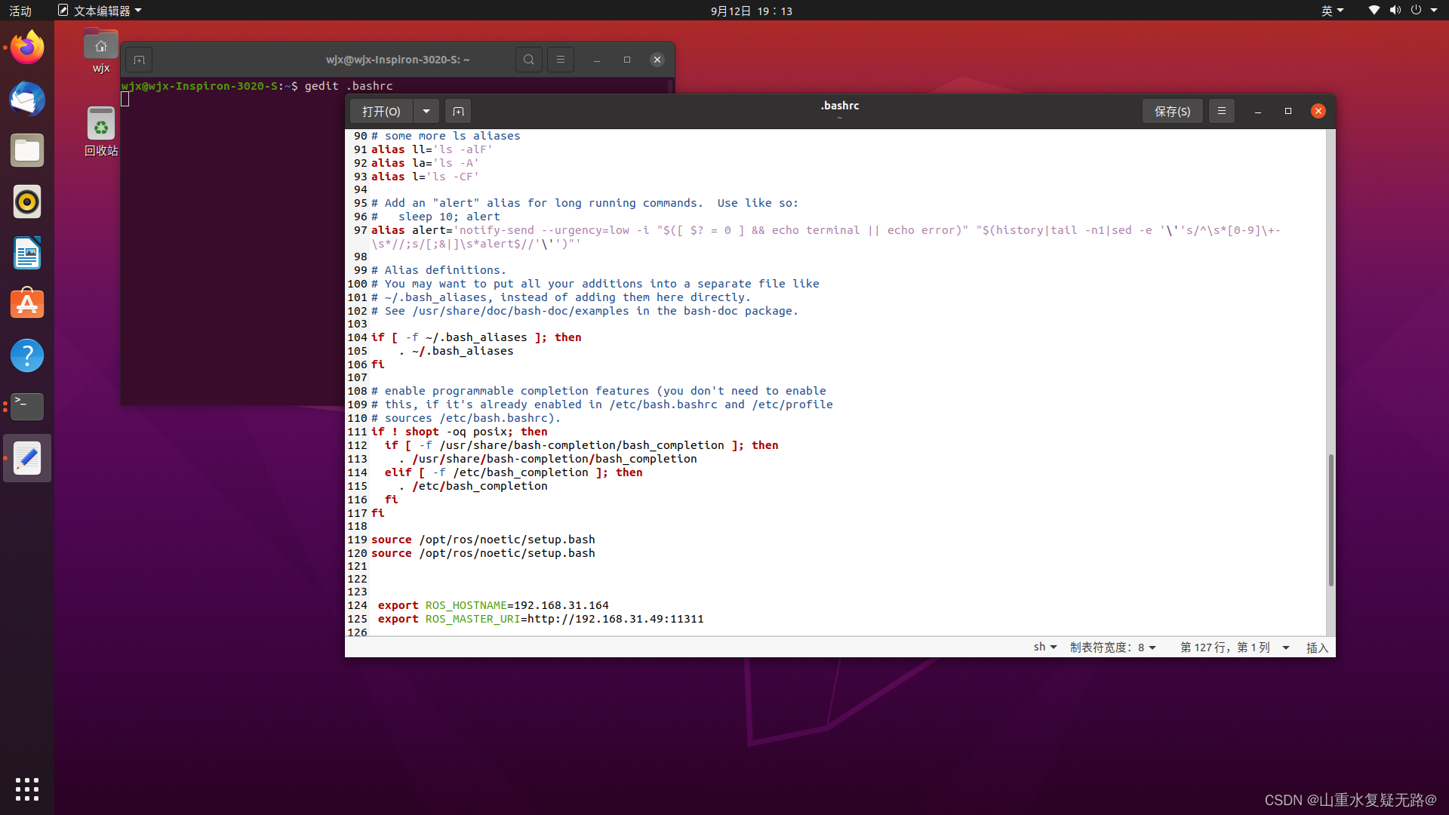1449x815 pixels.
Task: Open the clock and calendar panel
Action: click(752, 11)
